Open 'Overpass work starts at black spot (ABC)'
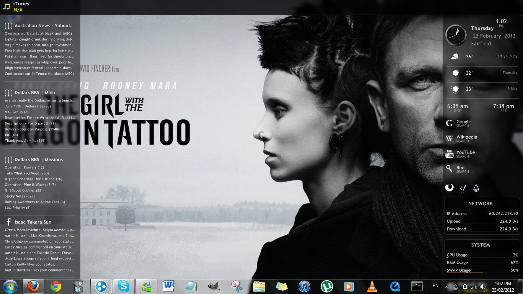Screen dimensions: 523x294 [x=38, y=33]
